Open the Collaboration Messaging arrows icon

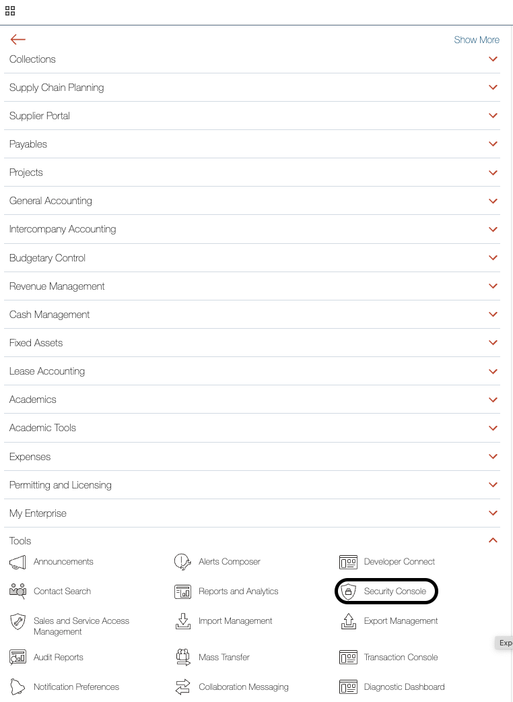pyautogui.click(x=182, y=687)
